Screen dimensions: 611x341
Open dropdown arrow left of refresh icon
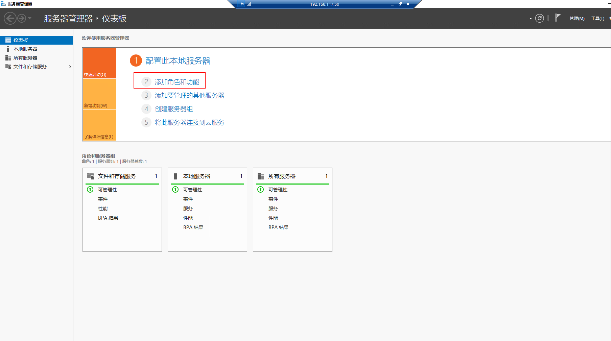pos(531,19)
